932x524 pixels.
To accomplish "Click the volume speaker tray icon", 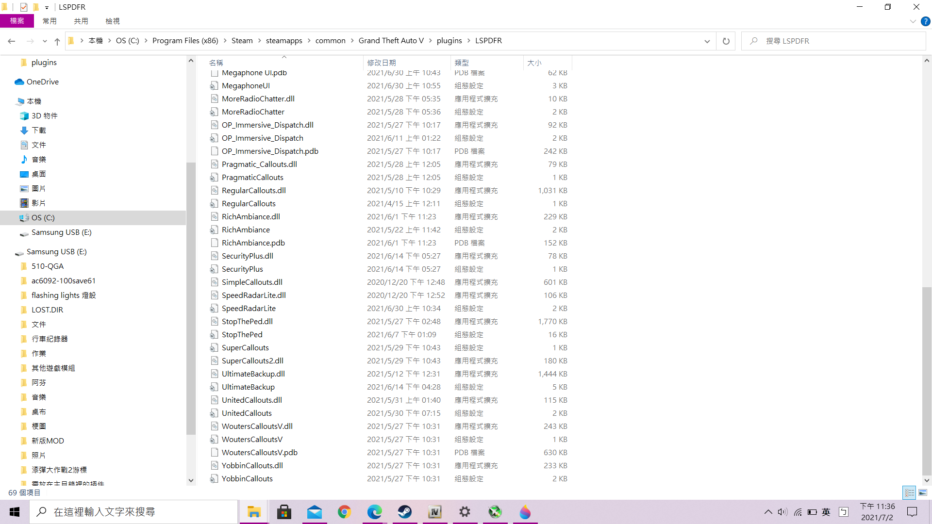I will (x=782, y=512).
